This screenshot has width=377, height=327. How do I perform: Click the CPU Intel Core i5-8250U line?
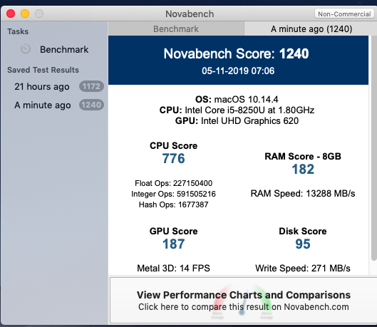click(237, 110)
